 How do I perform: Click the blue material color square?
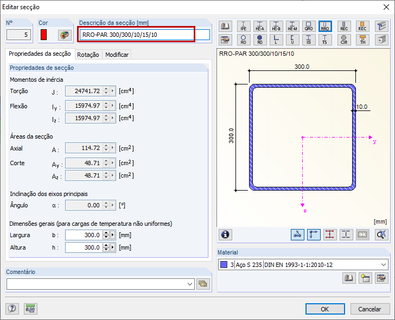pyautogui.click(x=224, y=264)
